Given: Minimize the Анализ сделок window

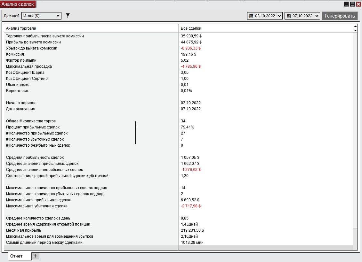Looking at the screenshot, I should click(x=346, y=4).
